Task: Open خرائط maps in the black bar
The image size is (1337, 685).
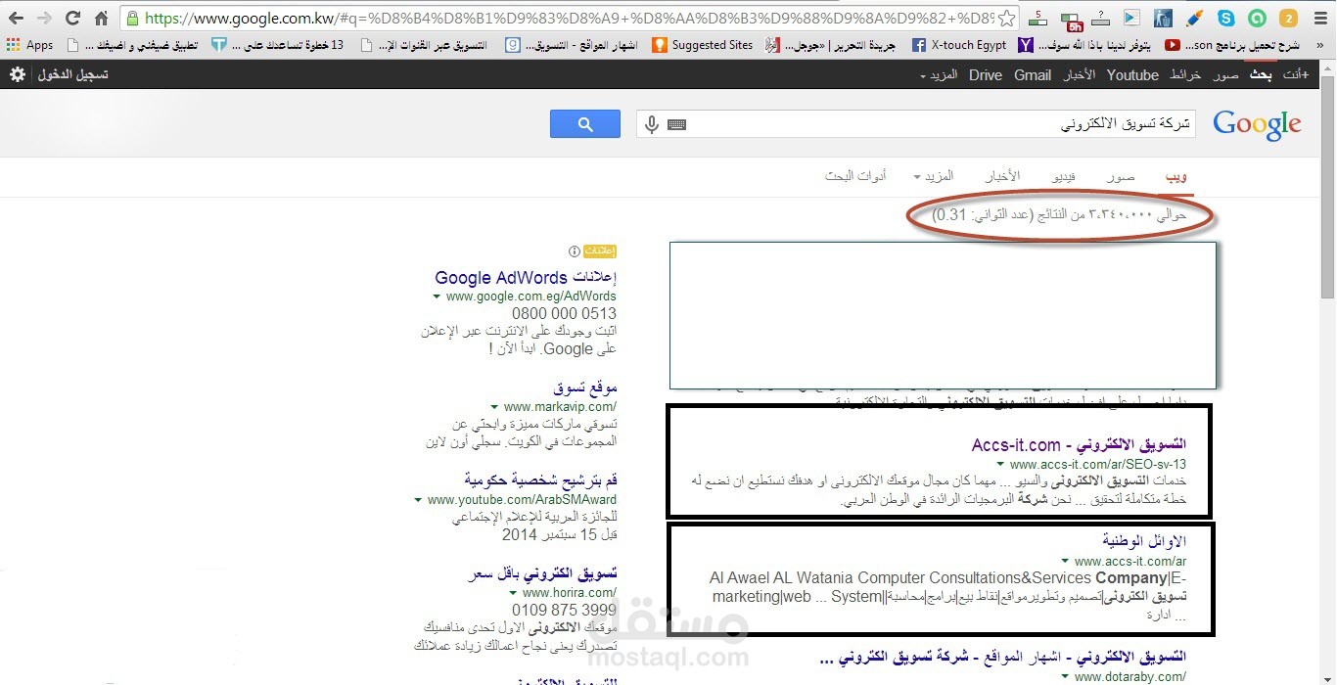Action: [x=1185, y=74]
